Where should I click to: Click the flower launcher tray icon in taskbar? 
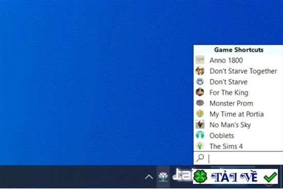click(163, 177)
